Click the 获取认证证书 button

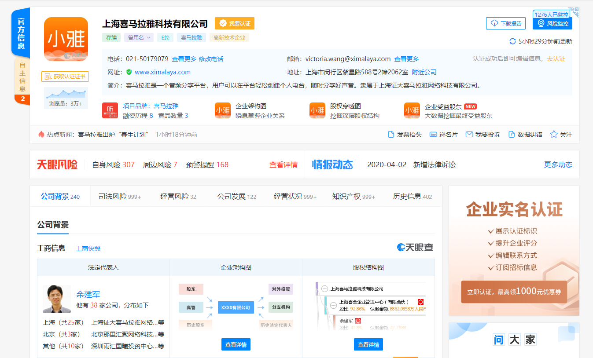65,77
